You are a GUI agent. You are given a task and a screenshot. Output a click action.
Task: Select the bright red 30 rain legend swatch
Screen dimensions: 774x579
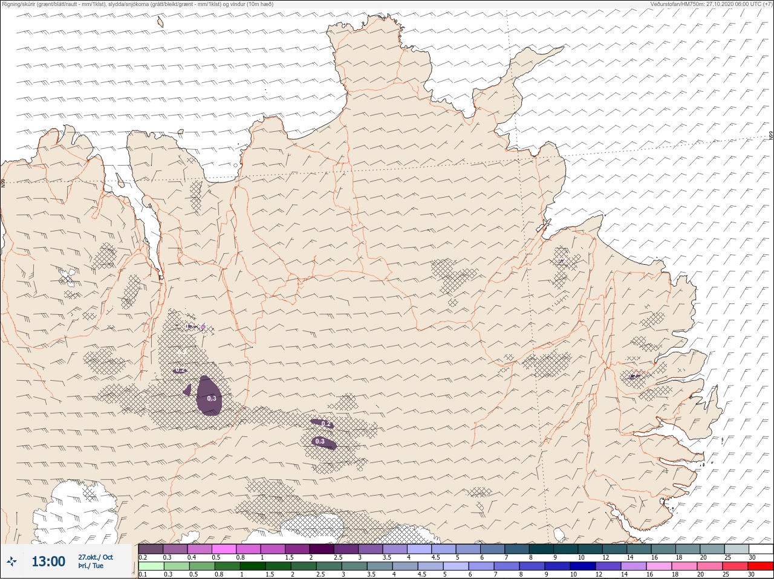tap(760, 566)
